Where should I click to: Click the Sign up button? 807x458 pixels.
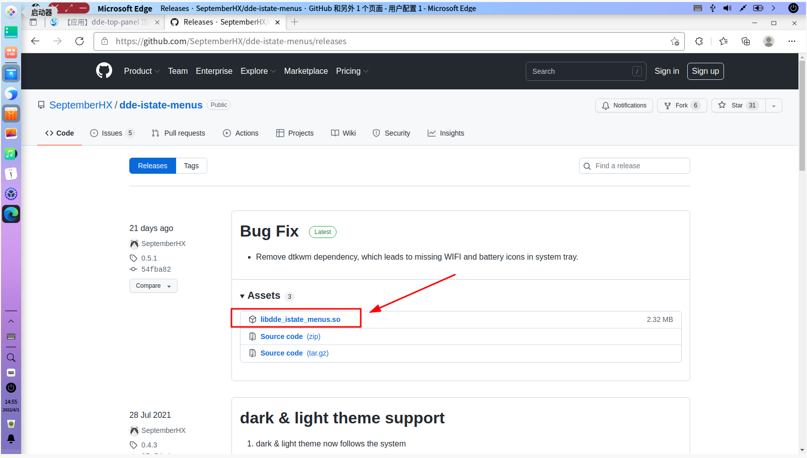(705, 71)
